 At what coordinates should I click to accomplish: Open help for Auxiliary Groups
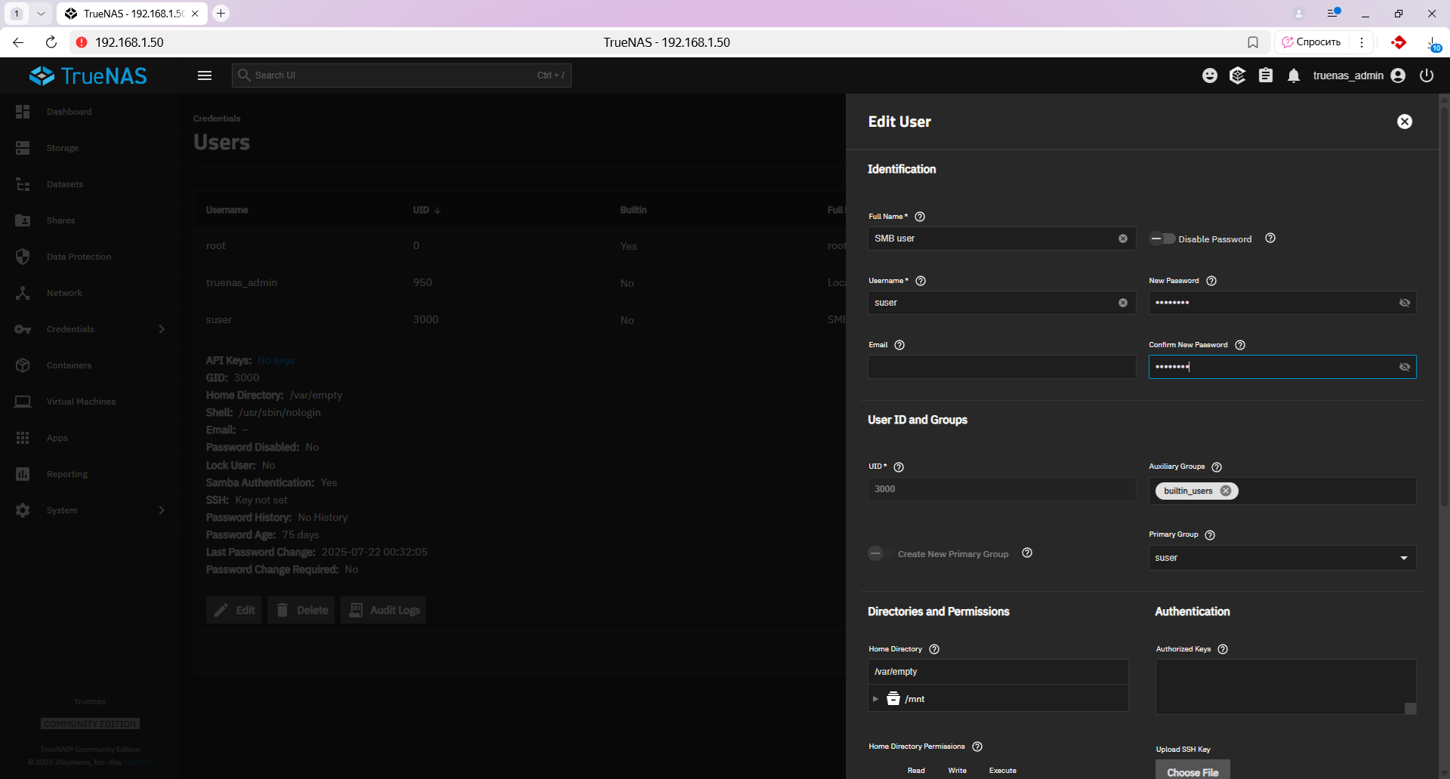[1217, 467]
